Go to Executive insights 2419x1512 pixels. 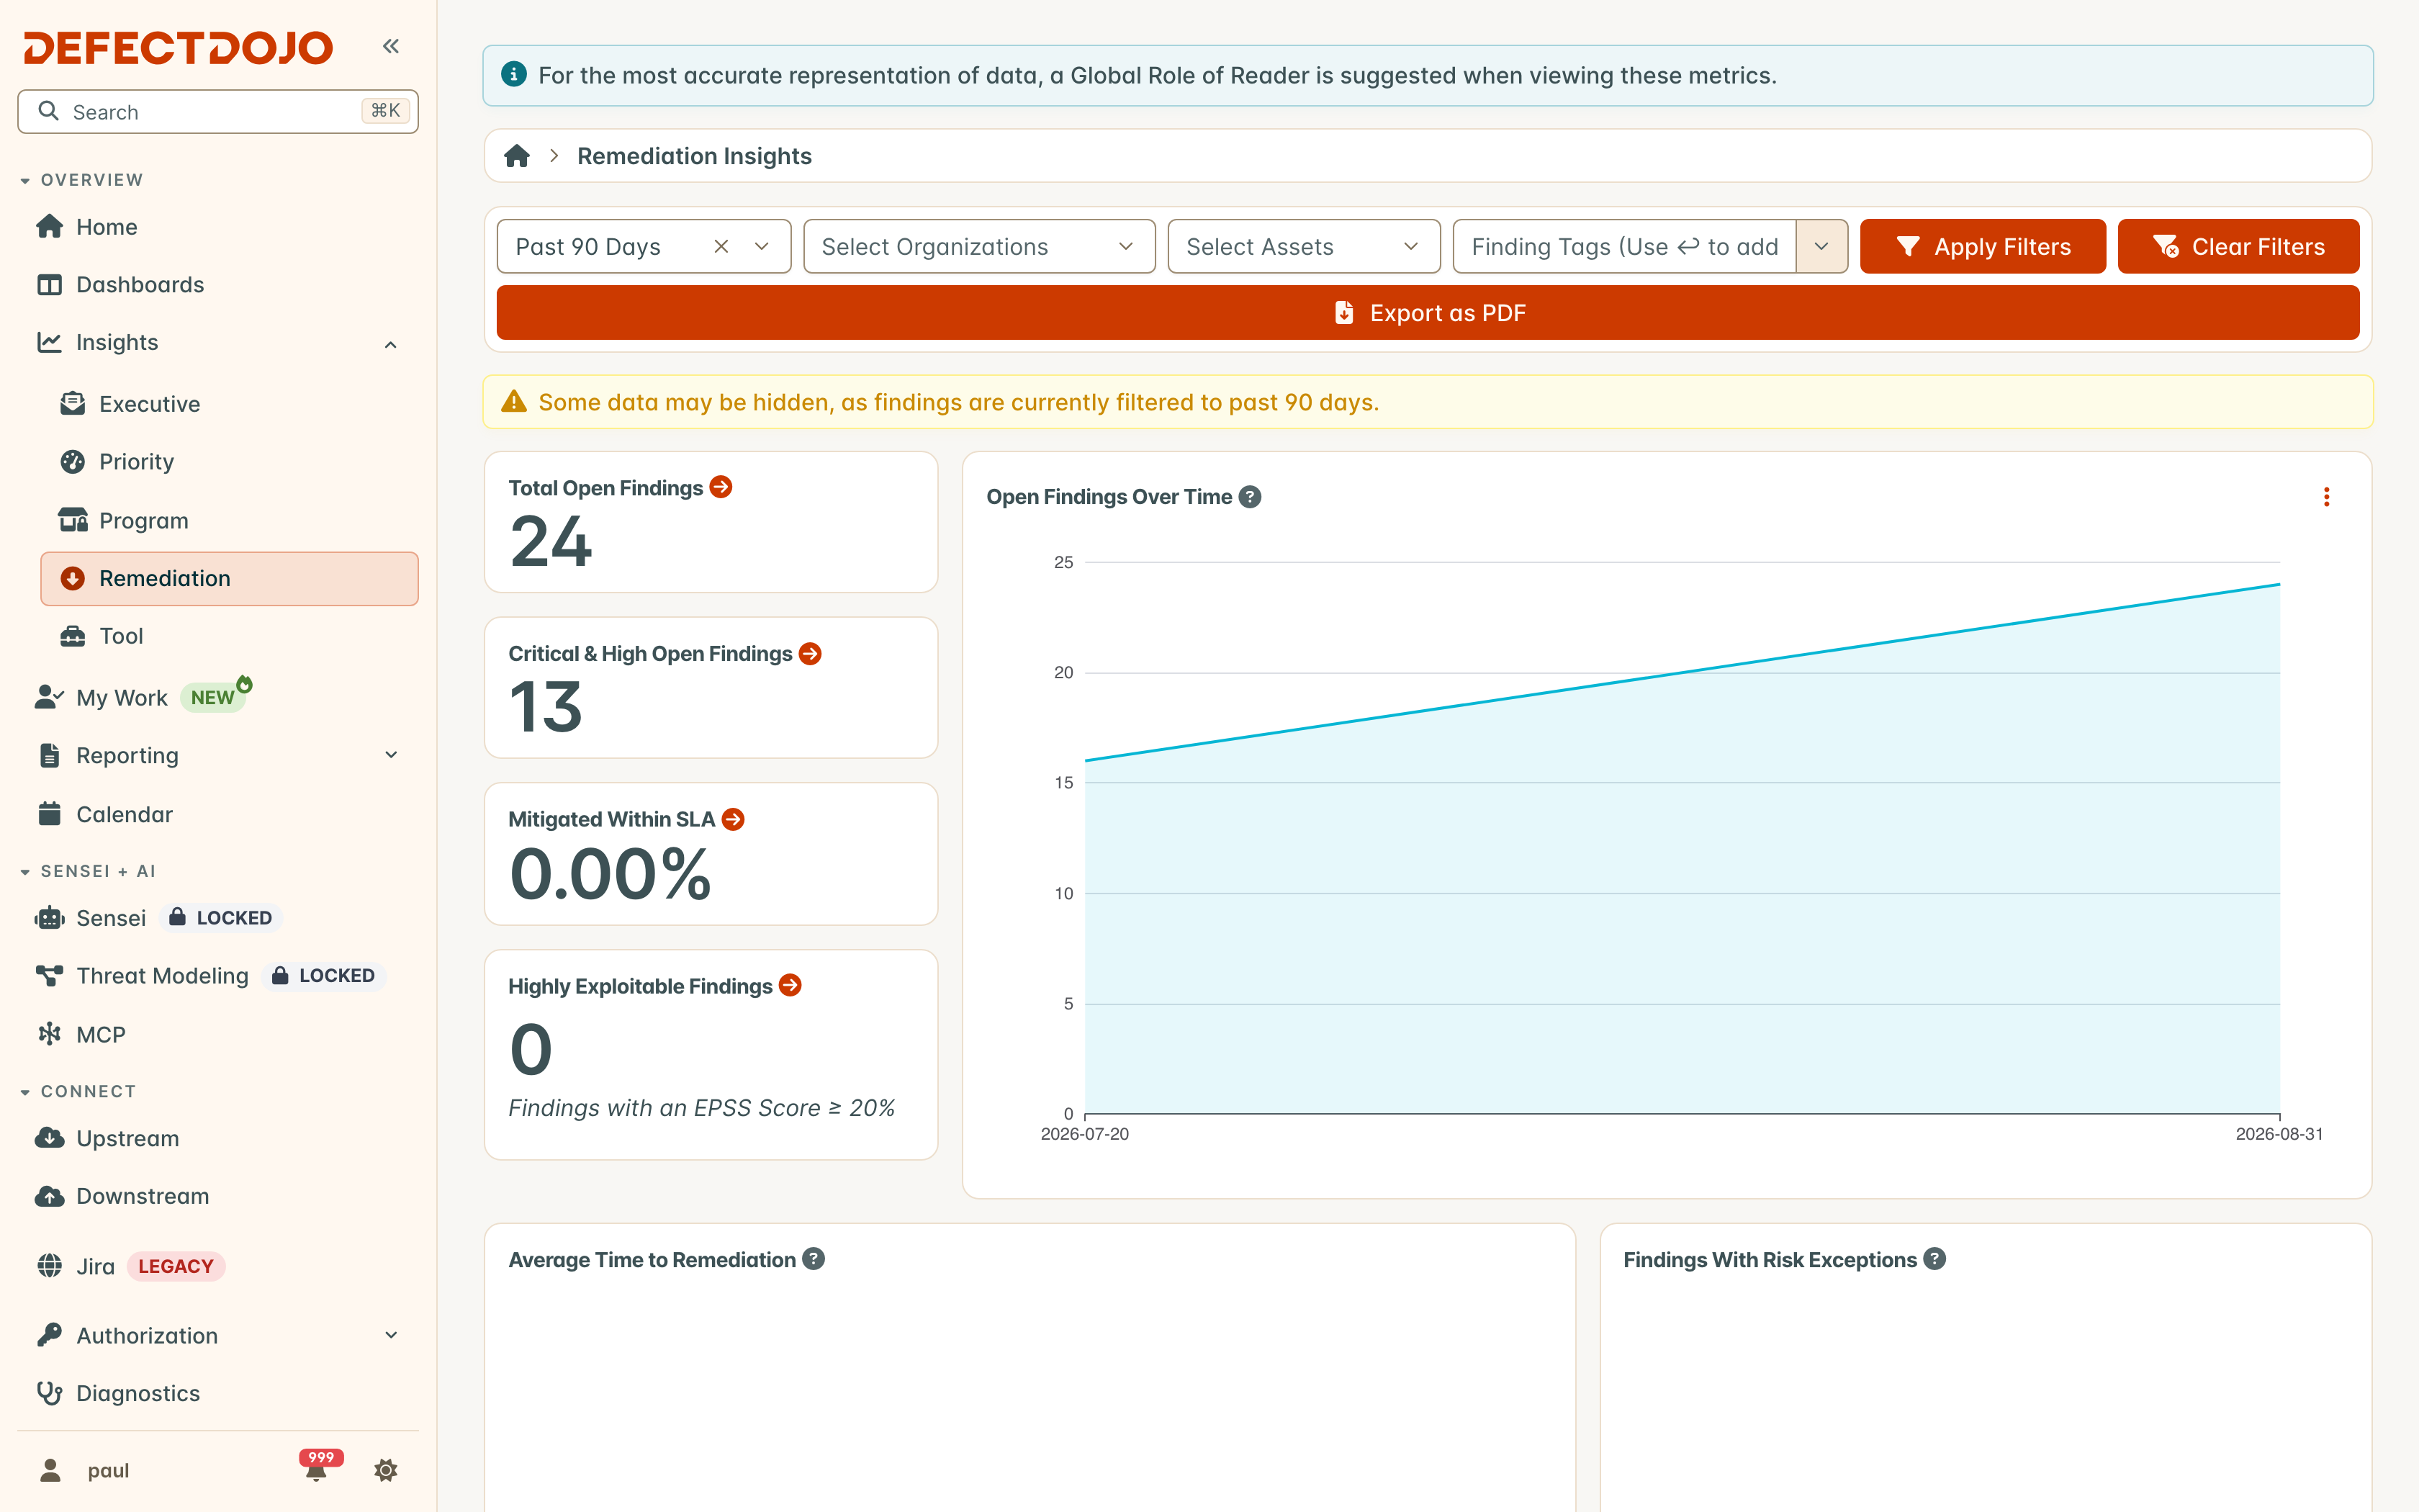(x=229, y=404)
